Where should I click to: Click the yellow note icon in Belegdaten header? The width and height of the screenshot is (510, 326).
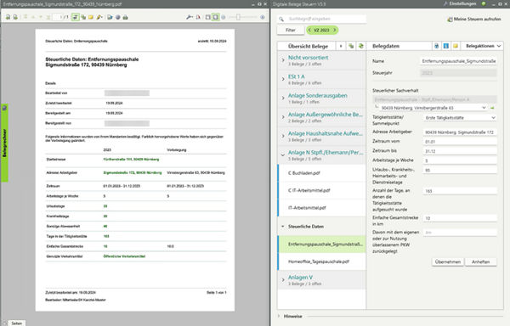coord(456,46)
